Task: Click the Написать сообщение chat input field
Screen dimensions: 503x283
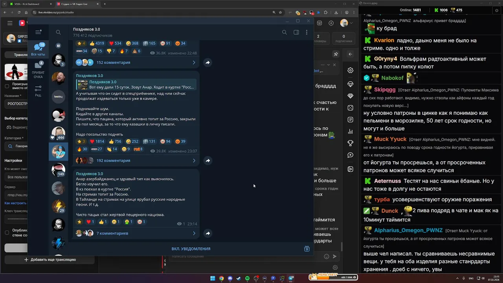Action: (246, 256)
